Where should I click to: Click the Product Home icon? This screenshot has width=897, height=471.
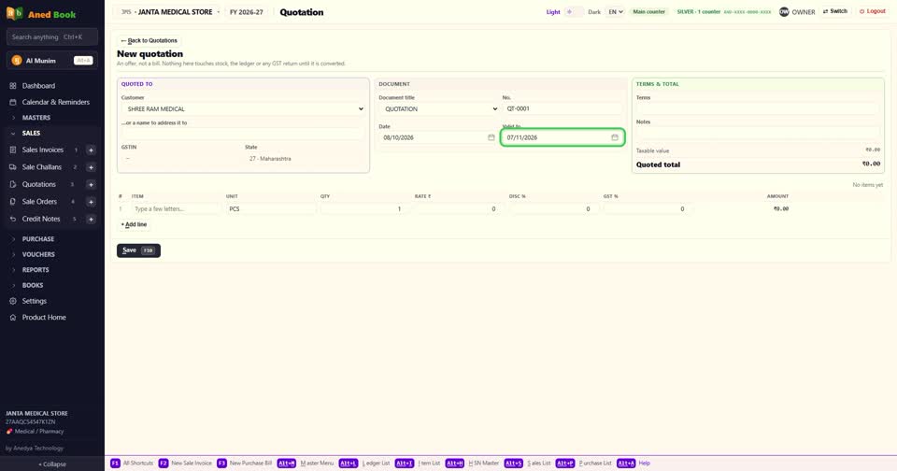[12, 317]
